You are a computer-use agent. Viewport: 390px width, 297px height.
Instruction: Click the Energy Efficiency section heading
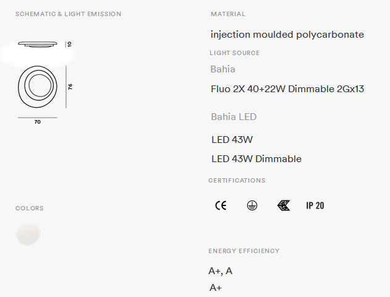pyautogui.click(x=244, y=251)
